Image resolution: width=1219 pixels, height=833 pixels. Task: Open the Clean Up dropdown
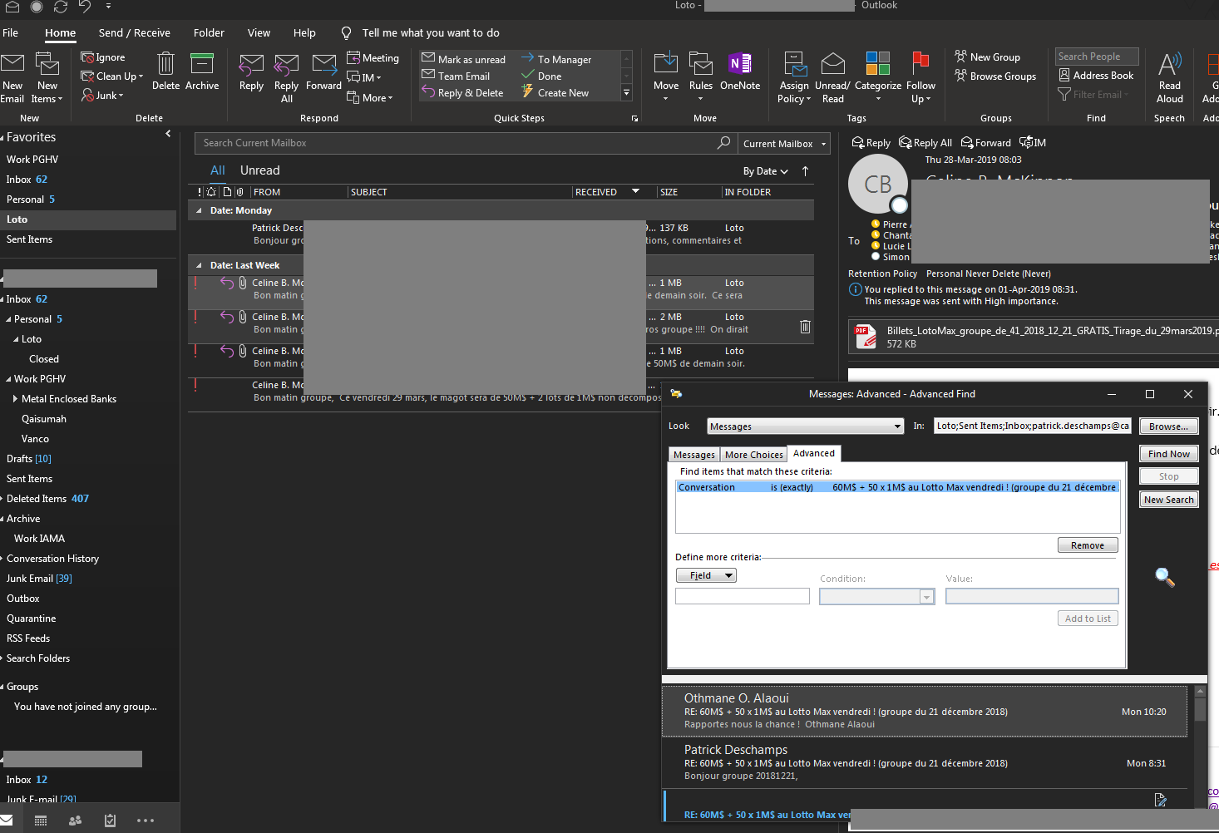click(112, 76)
